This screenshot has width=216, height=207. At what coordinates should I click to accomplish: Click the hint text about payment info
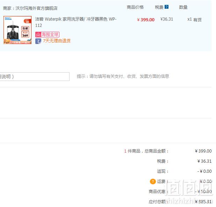point(123,76)
